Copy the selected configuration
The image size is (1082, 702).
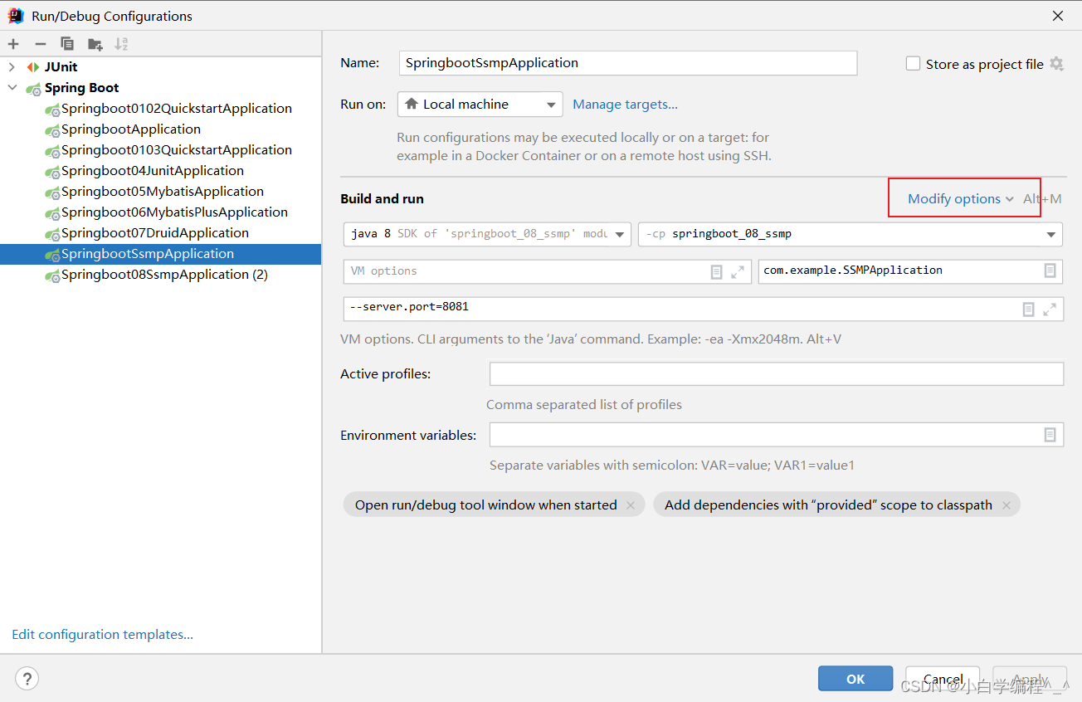tap(67, 44)
